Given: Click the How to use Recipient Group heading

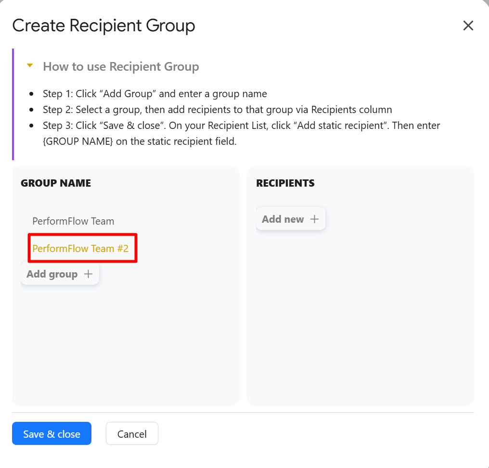Looking at the screenshot, I should click(121, 67).
